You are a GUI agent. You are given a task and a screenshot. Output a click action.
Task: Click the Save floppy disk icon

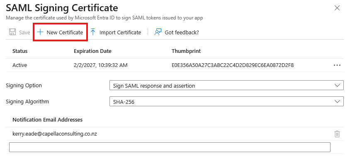tap(12, 32)
